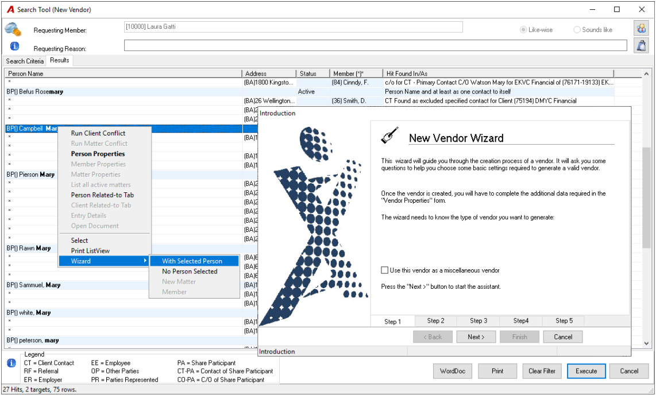656x395 pixels.
Task: Click the clipboard icon beside the reason field
Action: (641, 45)
